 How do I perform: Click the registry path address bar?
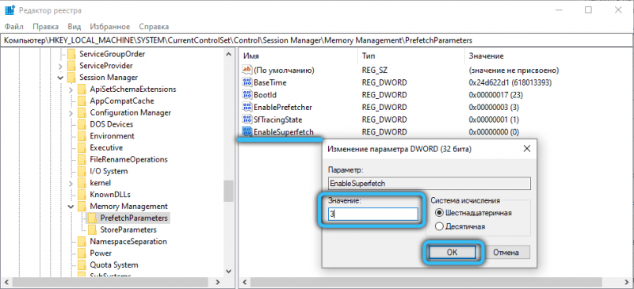317,40
